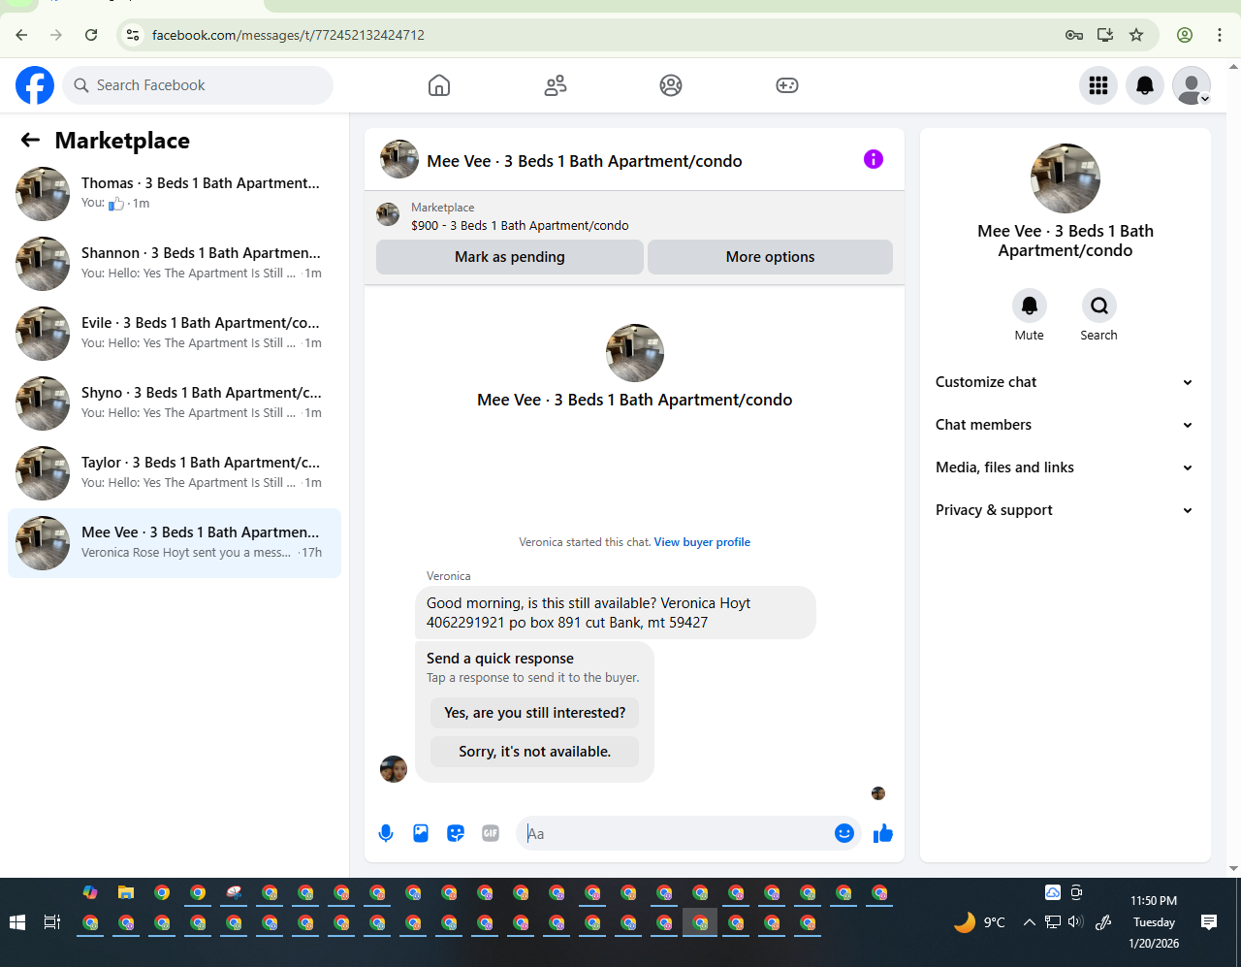Go back using the Marketplace back arrow
Image resolution: width=1241 pixels, height=967 pixels.
[x=30, y=141]
